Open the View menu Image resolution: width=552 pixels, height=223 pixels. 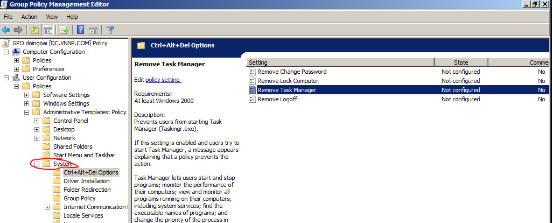(x=52, y=17)
